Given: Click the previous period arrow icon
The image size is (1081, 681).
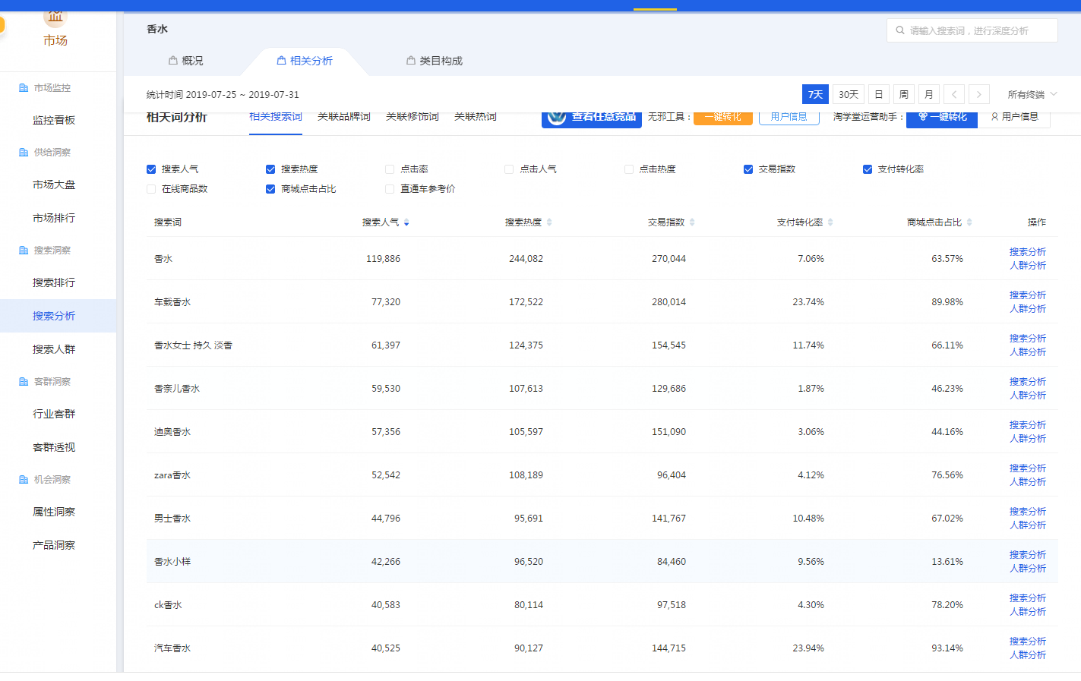Looking at the screenshot, I should coord(954,94).
